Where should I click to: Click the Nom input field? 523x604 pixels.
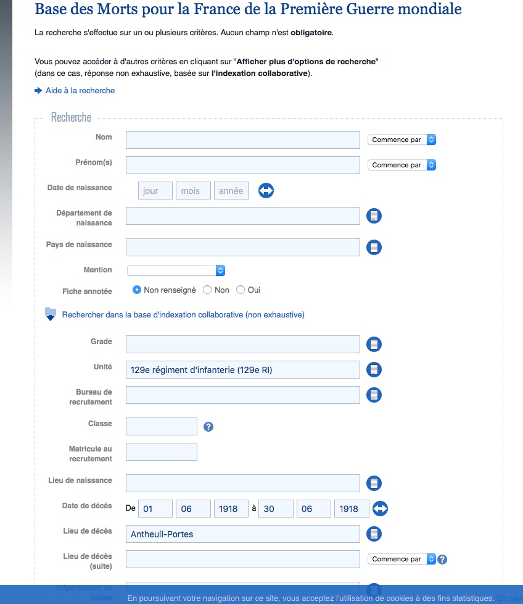click(x=242, y=140)
